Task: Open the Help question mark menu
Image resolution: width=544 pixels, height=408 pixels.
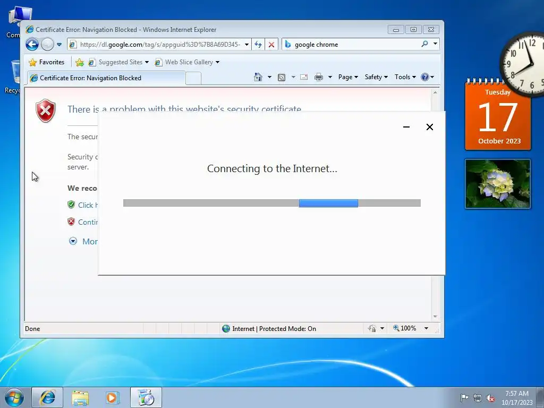Action: [427, 77]
